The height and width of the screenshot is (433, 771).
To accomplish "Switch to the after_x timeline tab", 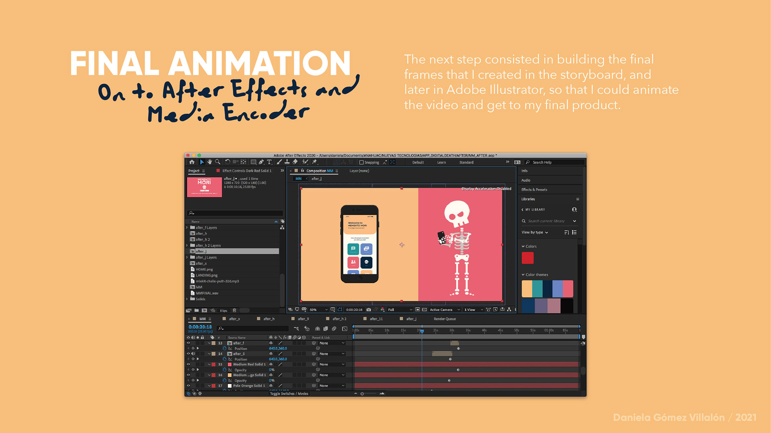I will [x=235, y=319].
